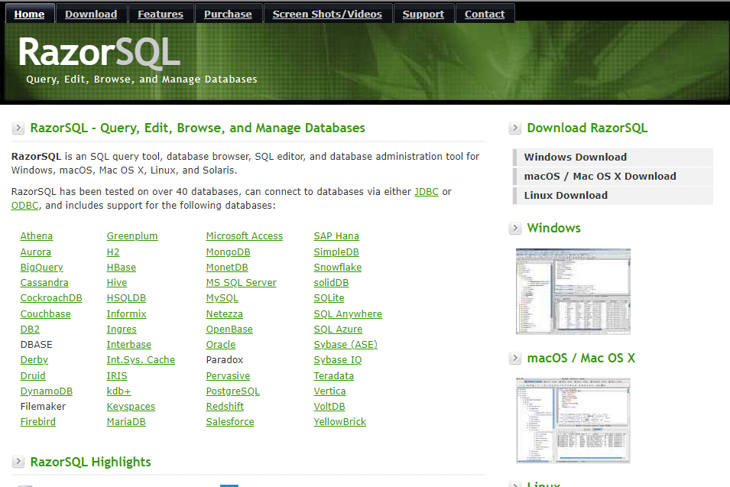This screenshot has width=730, height=487.
Task: Follow the JDBC link
Action: coord(427,192)
